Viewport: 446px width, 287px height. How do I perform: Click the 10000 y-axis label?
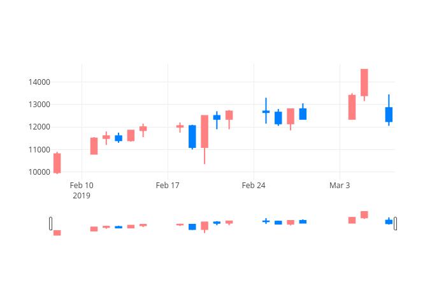coord(40,172)
